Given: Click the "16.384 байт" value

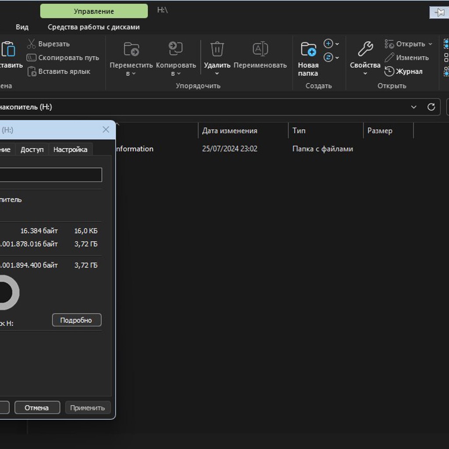Looking at the screenshot, I should click(39, 231).
